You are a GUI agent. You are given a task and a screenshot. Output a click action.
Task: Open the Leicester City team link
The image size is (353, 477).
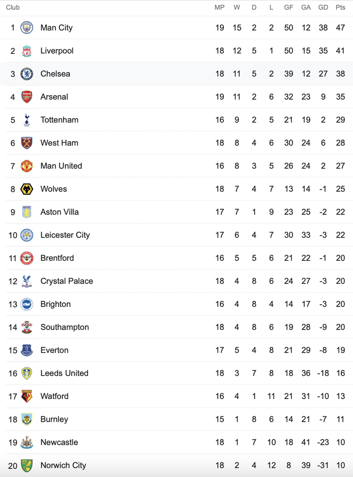[65, 235]
